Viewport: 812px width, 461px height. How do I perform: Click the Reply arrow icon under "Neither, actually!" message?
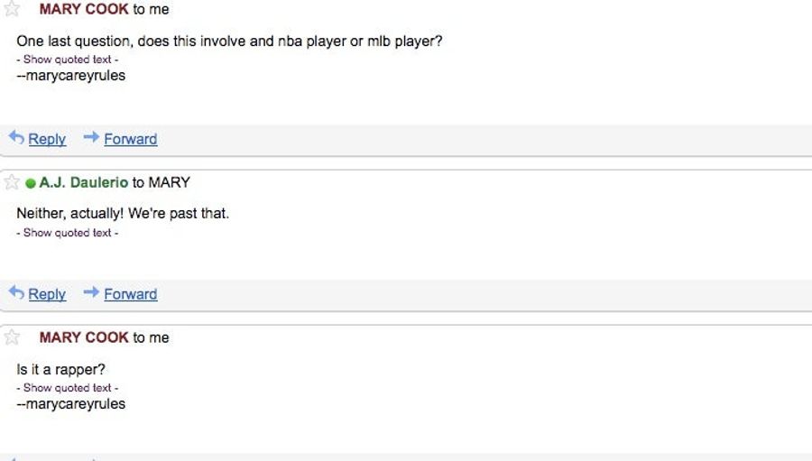click(x=16, y=292)
